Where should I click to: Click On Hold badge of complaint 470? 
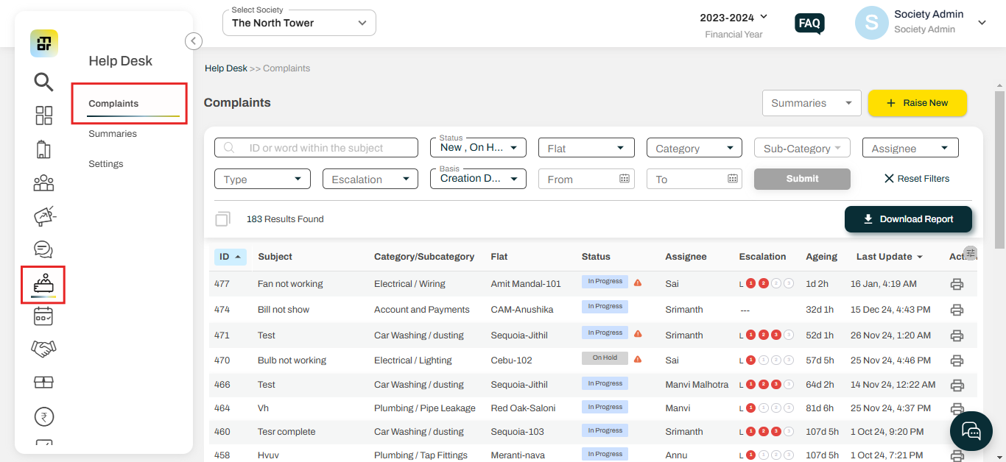605,358
